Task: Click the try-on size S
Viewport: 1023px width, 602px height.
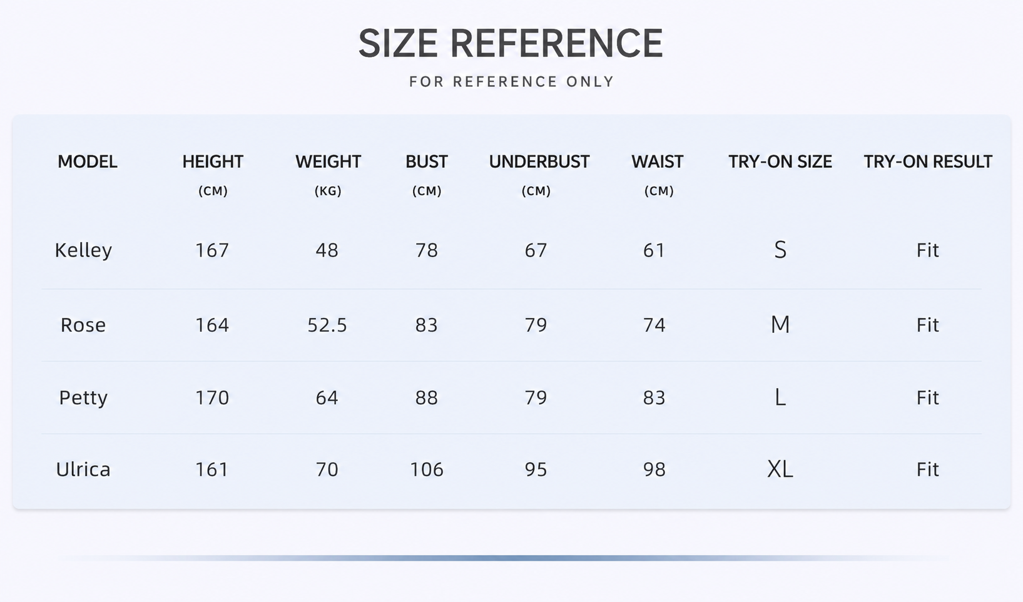Action: pos(780,250)
